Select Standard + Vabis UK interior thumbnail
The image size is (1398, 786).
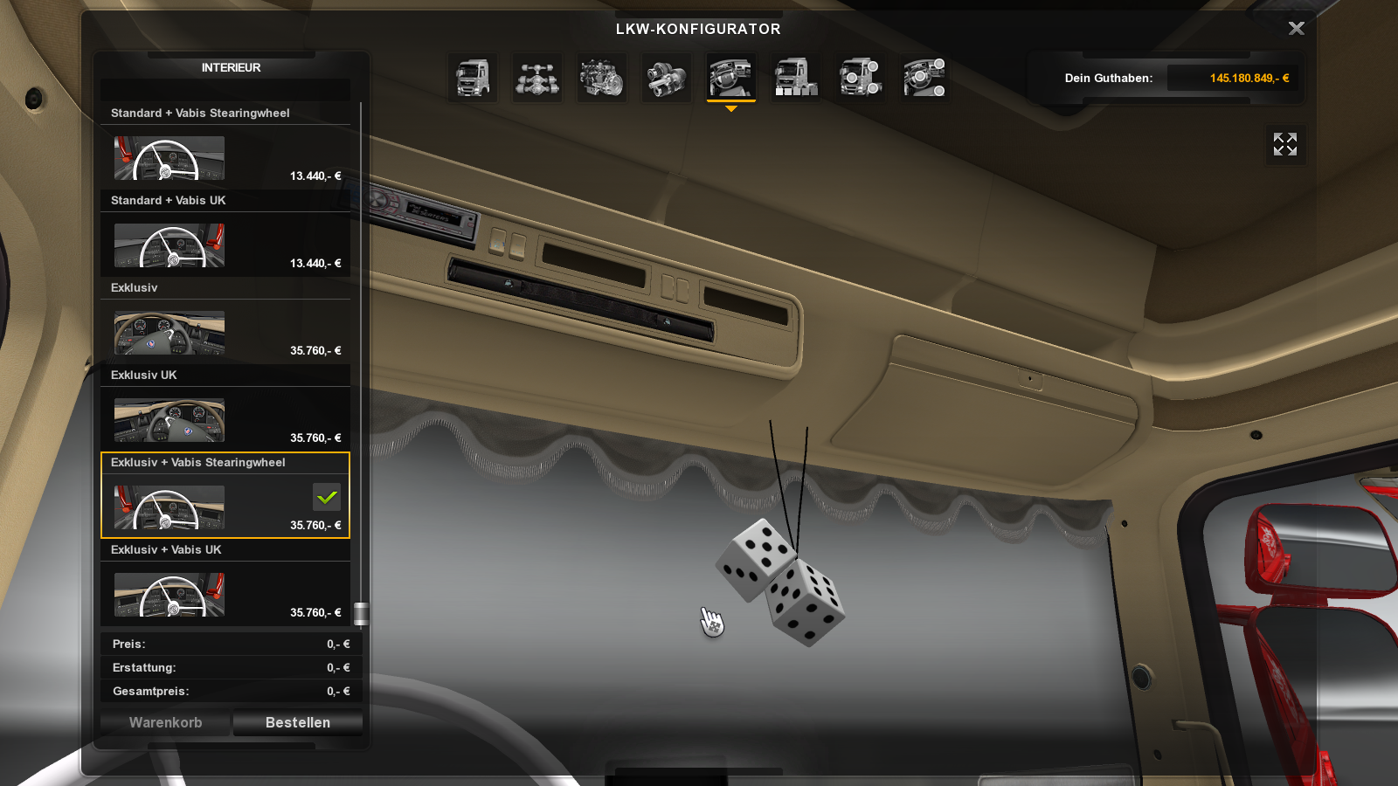(x=170, y=245)
